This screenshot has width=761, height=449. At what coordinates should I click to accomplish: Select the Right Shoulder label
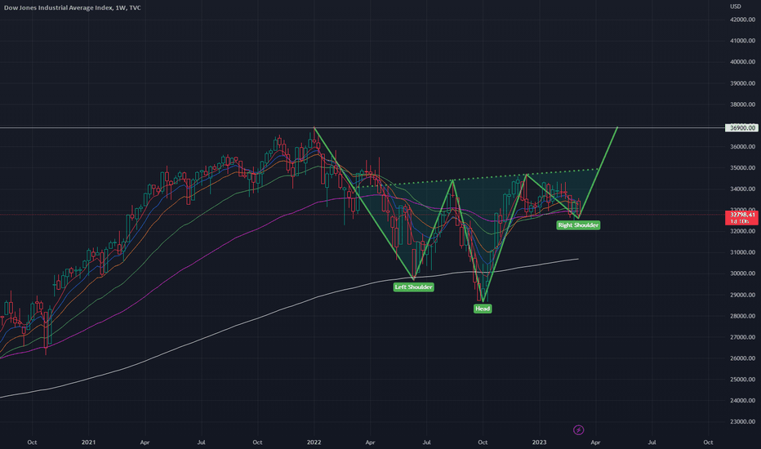point(578,224)
